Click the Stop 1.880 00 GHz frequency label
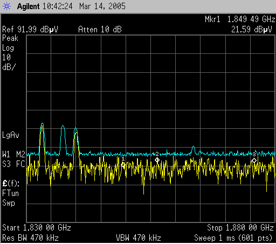This screenshot has height=244, width=276. (x=240, y=228)
